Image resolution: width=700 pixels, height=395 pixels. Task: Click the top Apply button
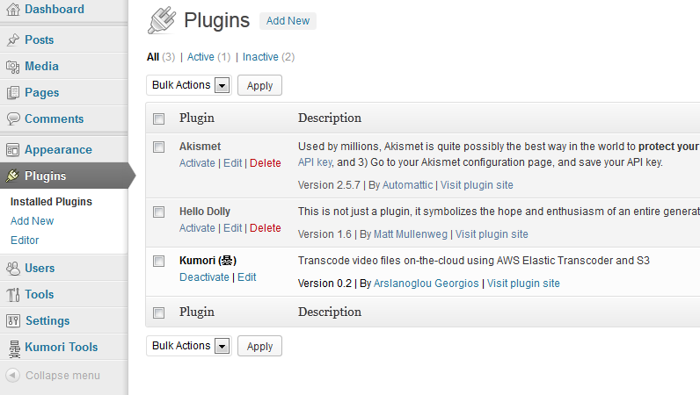(259, 85)
